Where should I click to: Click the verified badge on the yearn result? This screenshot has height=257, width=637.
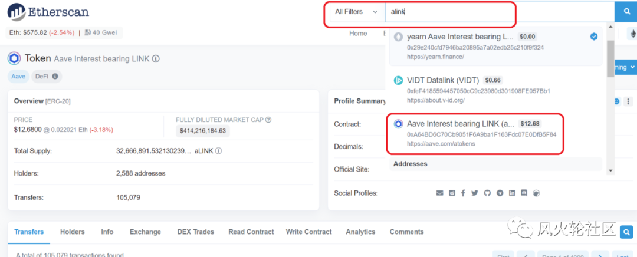pyautogui.click(x=593, y=37)
